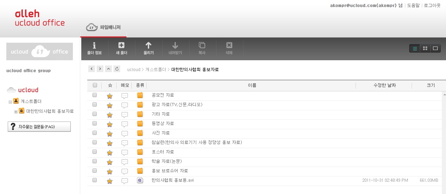Toggle the select-all checkbox in header
Screen dimensions: 446x194
pos(95,85)
